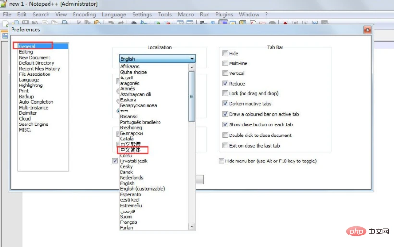Check Hide menu bar option
The height and width of the screenshot is (247, 394).
tap(222, 161)
